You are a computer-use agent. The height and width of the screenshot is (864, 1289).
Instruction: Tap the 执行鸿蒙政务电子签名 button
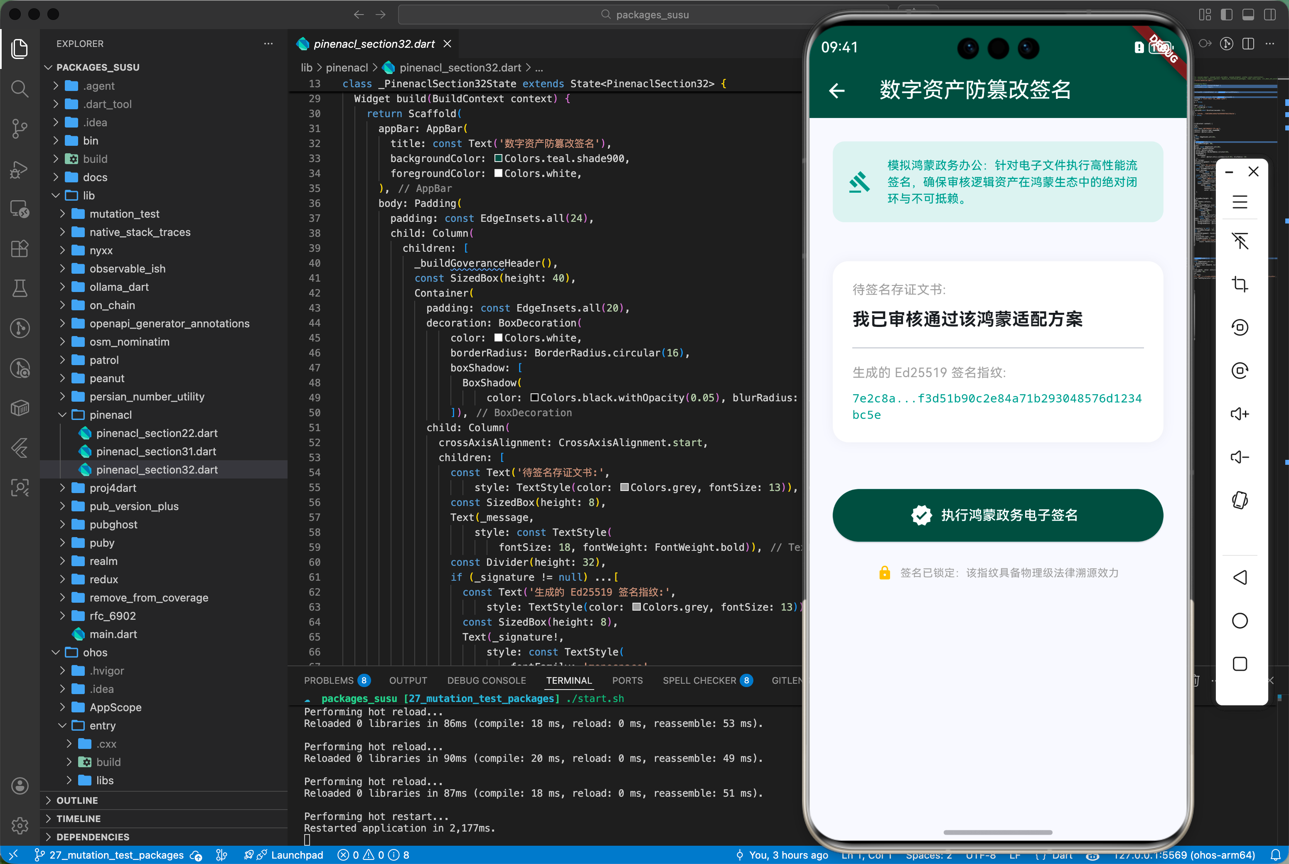point(996,515)
